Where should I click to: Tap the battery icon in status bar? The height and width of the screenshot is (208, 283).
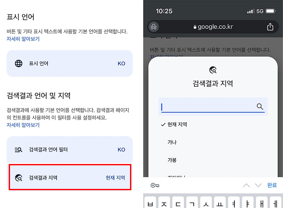coord(270,11)
